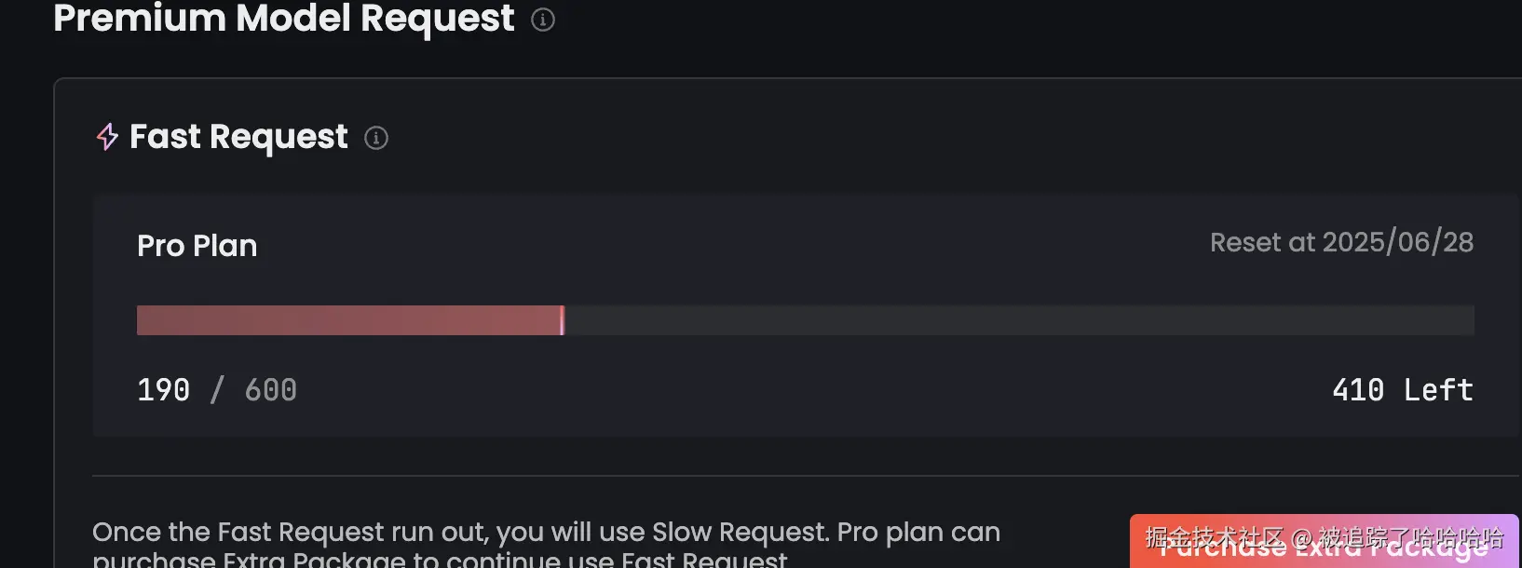Click the 190 used requests number
The image size is (1522, 568).
pos(163,390)
